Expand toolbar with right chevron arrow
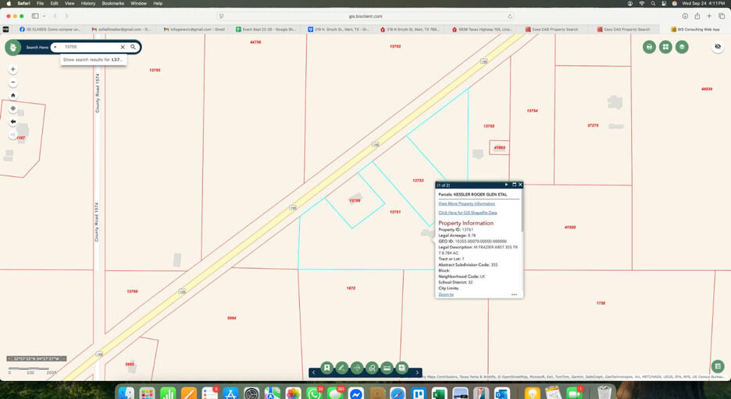The height and width of the screenshot is (399, 731). point(418,373)
